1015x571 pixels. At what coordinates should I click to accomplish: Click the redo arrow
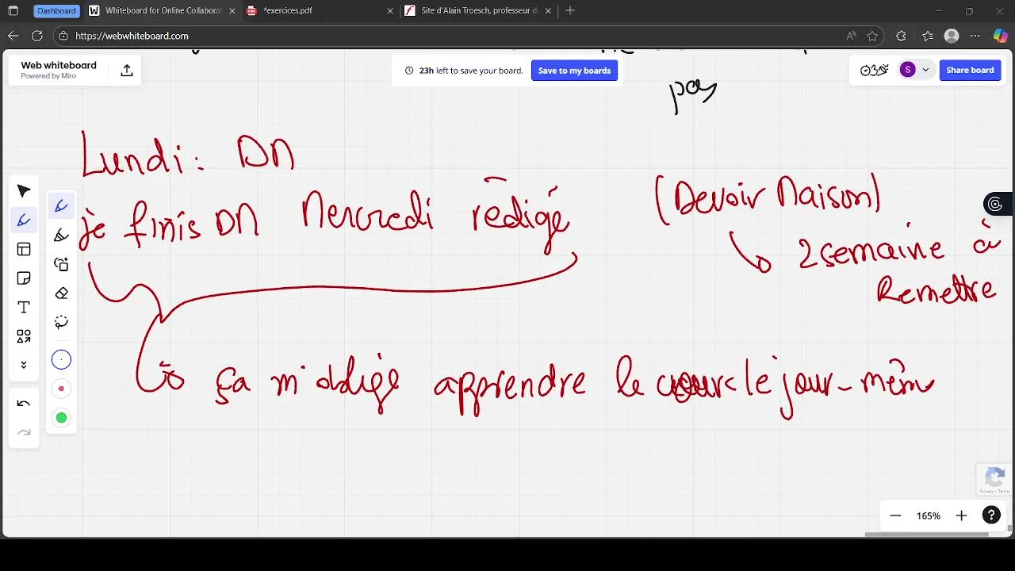pos(24,432)
